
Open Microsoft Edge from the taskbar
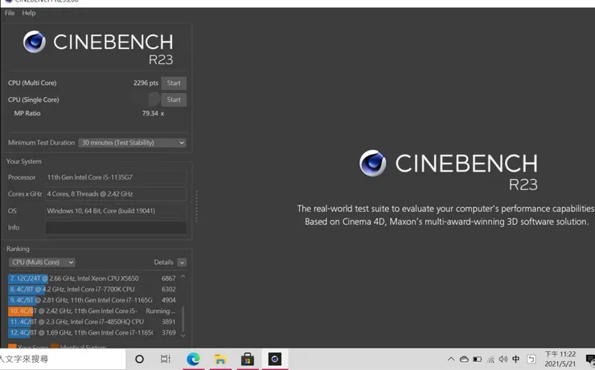tap(193, 359)
